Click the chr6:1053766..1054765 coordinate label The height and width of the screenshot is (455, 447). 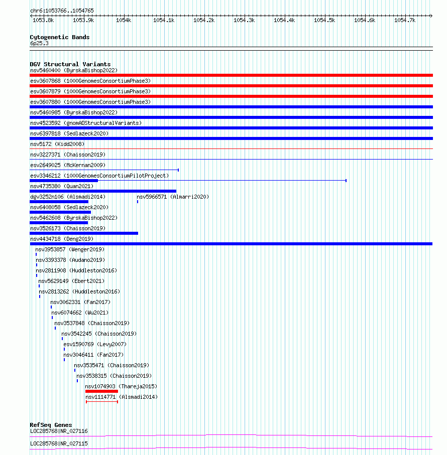62,11
